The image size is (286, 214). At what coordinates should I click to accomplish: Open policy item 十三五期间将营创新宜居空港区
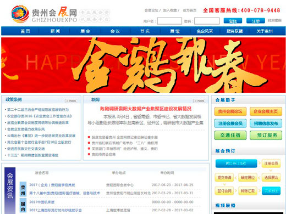pyautogui.click(x=32, y=155)
